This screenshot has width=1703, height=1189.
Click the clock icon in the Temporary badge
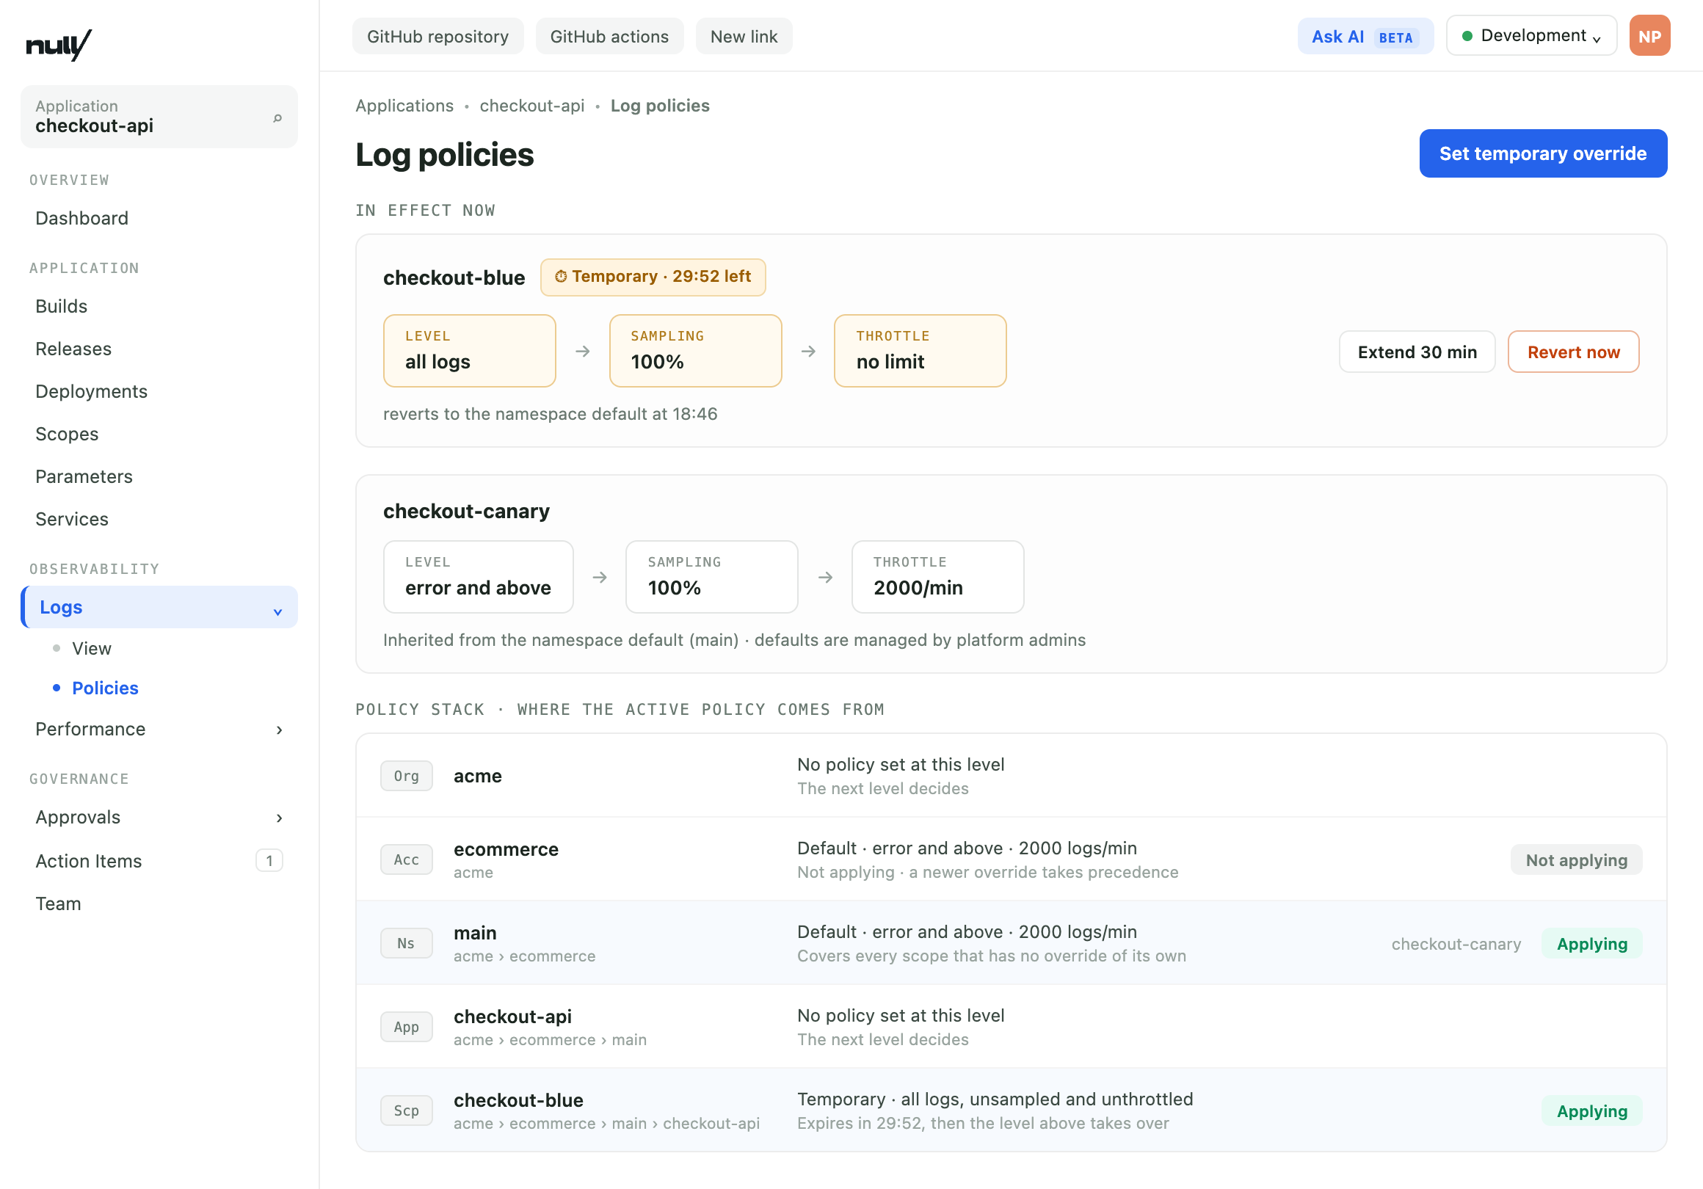click(x=561, y=277)
